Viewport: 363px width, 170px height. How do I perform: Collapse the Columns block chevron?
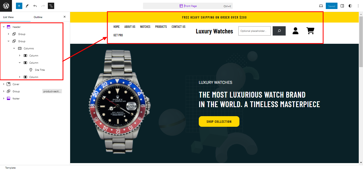click(x=14, y=48)
